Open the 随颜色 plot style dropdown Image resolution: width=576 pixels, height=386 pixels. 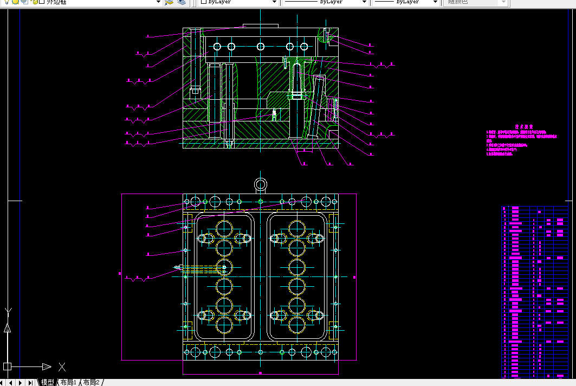tap(503, 2)
